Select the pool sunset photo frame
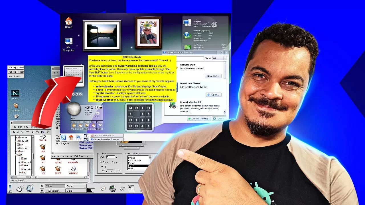The width and height of the screenshot is (365, 205). (102, 35)
